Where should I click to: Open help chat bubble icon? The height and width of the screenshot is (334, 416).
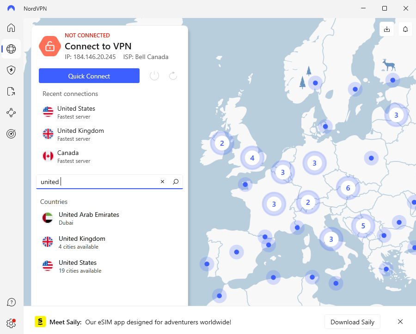[x=11, y=302]
